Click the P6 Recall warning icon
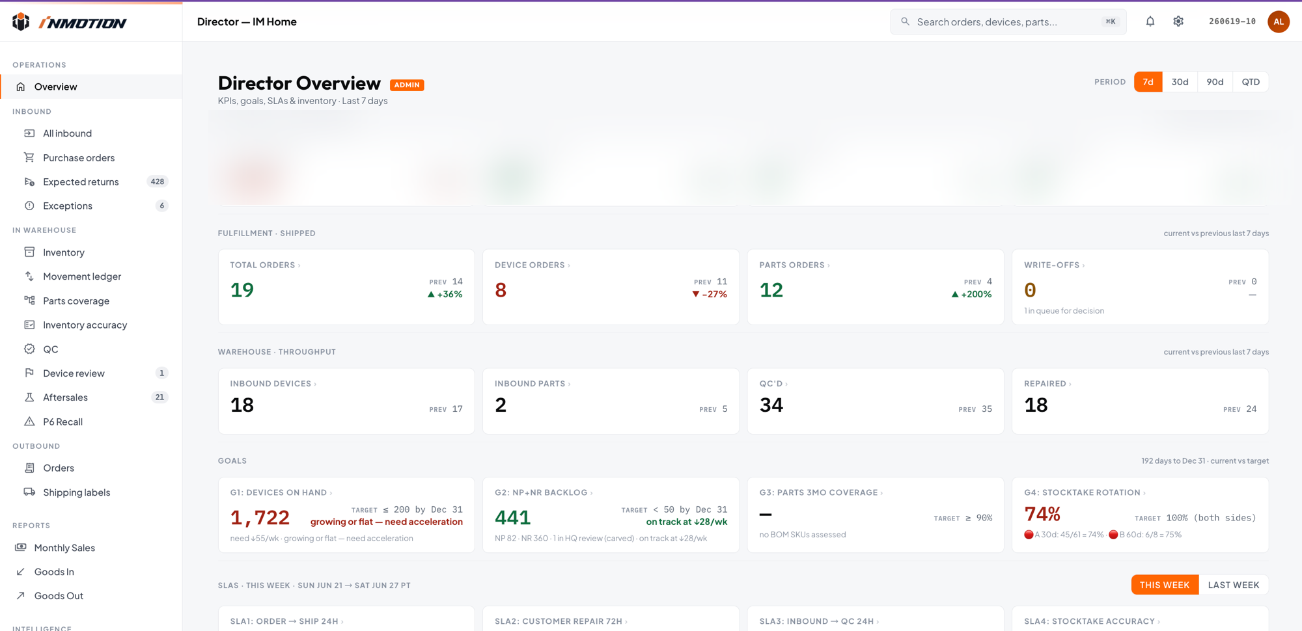The height and width of the screenshot is (631, 1302). [x=29, y=422]
